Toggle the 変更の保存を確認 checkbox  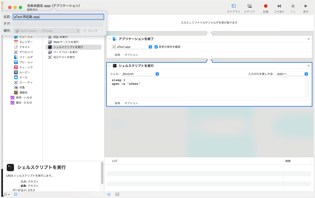coord(156,47)
